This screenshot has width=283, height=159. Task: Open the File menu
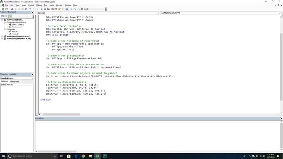click(x=7, y=5)
